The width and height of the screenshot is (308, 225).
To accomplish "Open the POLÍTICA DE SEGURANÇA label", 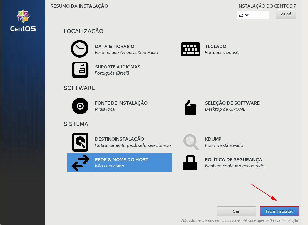I will pyautogui.click(x=234, y=159).
